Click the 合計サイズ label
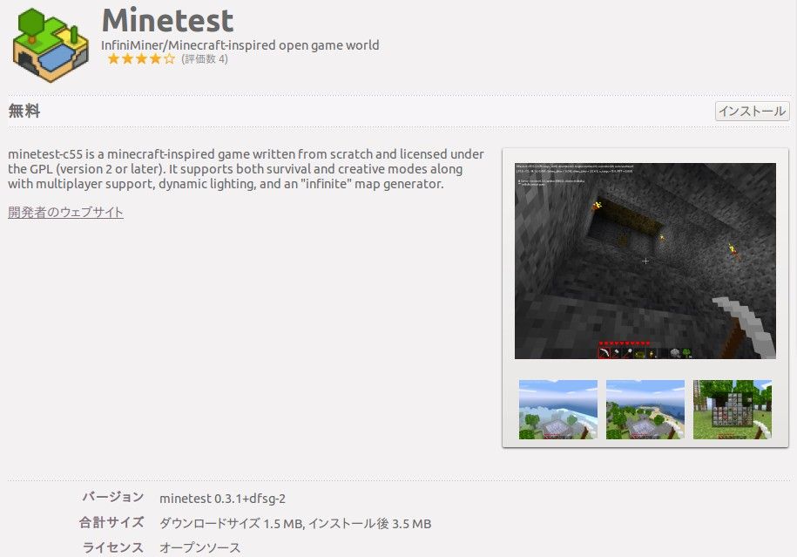Viewport: 797px width, 557px height. pos(111,522)
